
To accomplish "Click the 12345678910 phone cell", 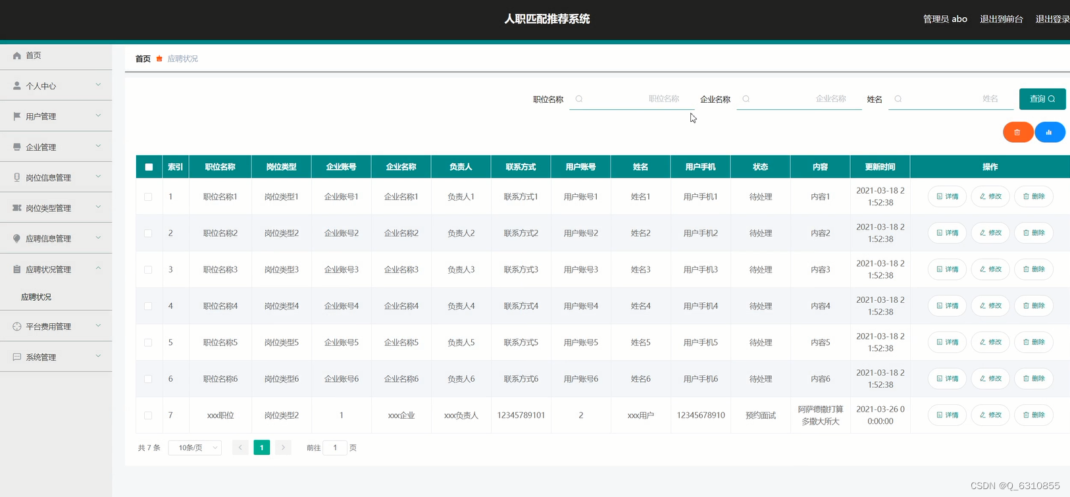I will 701,415.
